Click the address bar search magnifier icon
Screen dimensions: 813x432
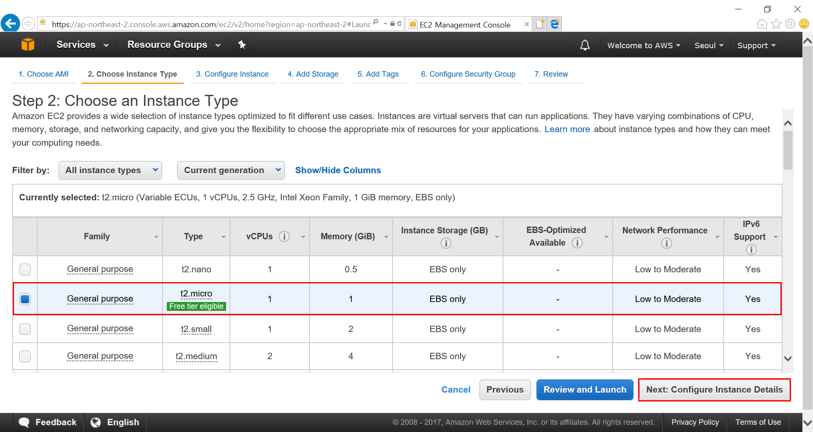tap(376, 23)
